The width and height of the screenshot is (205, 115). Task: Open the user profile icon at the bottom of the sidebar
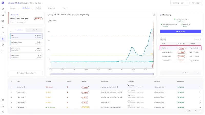tap(3, 112)
